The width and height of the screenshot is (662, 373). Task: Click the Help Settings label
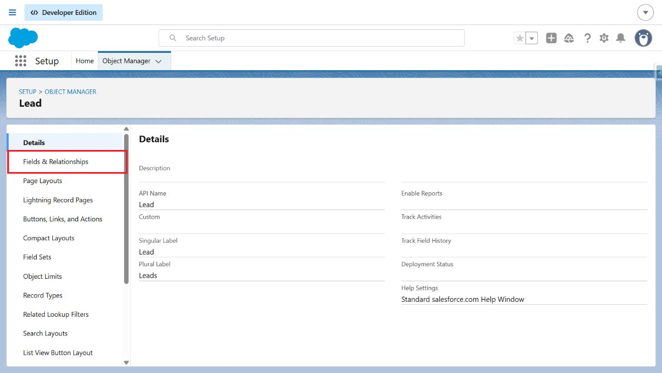coord(420,288)
